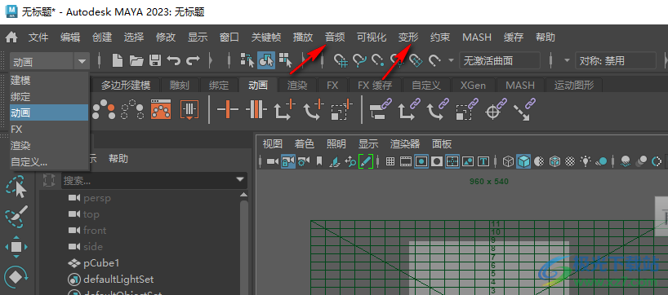Screen dimensions: 668x295
Task: Click the viewport select camera icon
Action: pos(273,161)
